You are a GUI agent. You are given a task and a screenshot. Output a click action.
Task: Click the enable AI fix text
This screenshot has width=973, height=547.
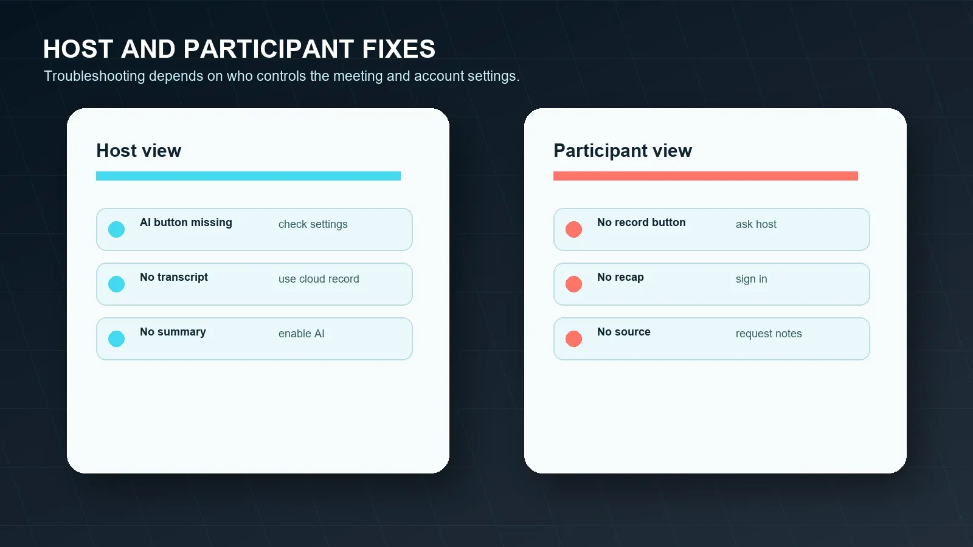(x=302, y=334)
